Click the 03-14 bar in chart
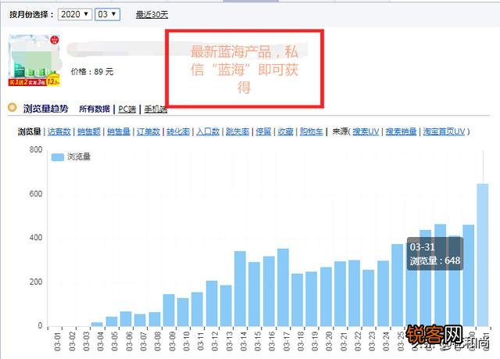Viewport: 500px width, 359px height. pyautogui.click(x=240, y=289)
